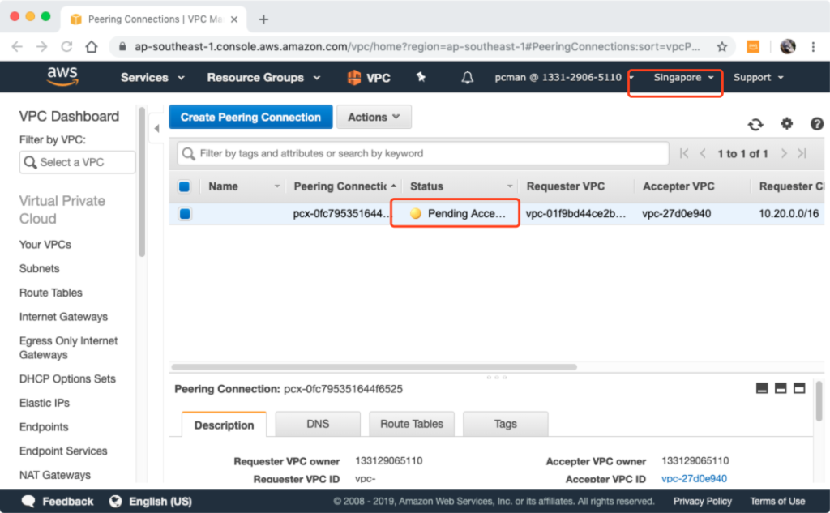This screenshot has height=513, width=830.
Task: Close the Peering Connections browser tab
Action: point(234,19)
